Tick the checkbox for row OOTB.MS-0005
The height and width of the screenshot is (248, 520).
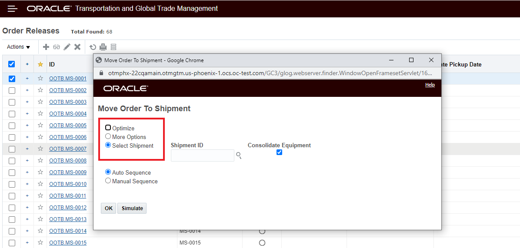click(x=12, y=126)
